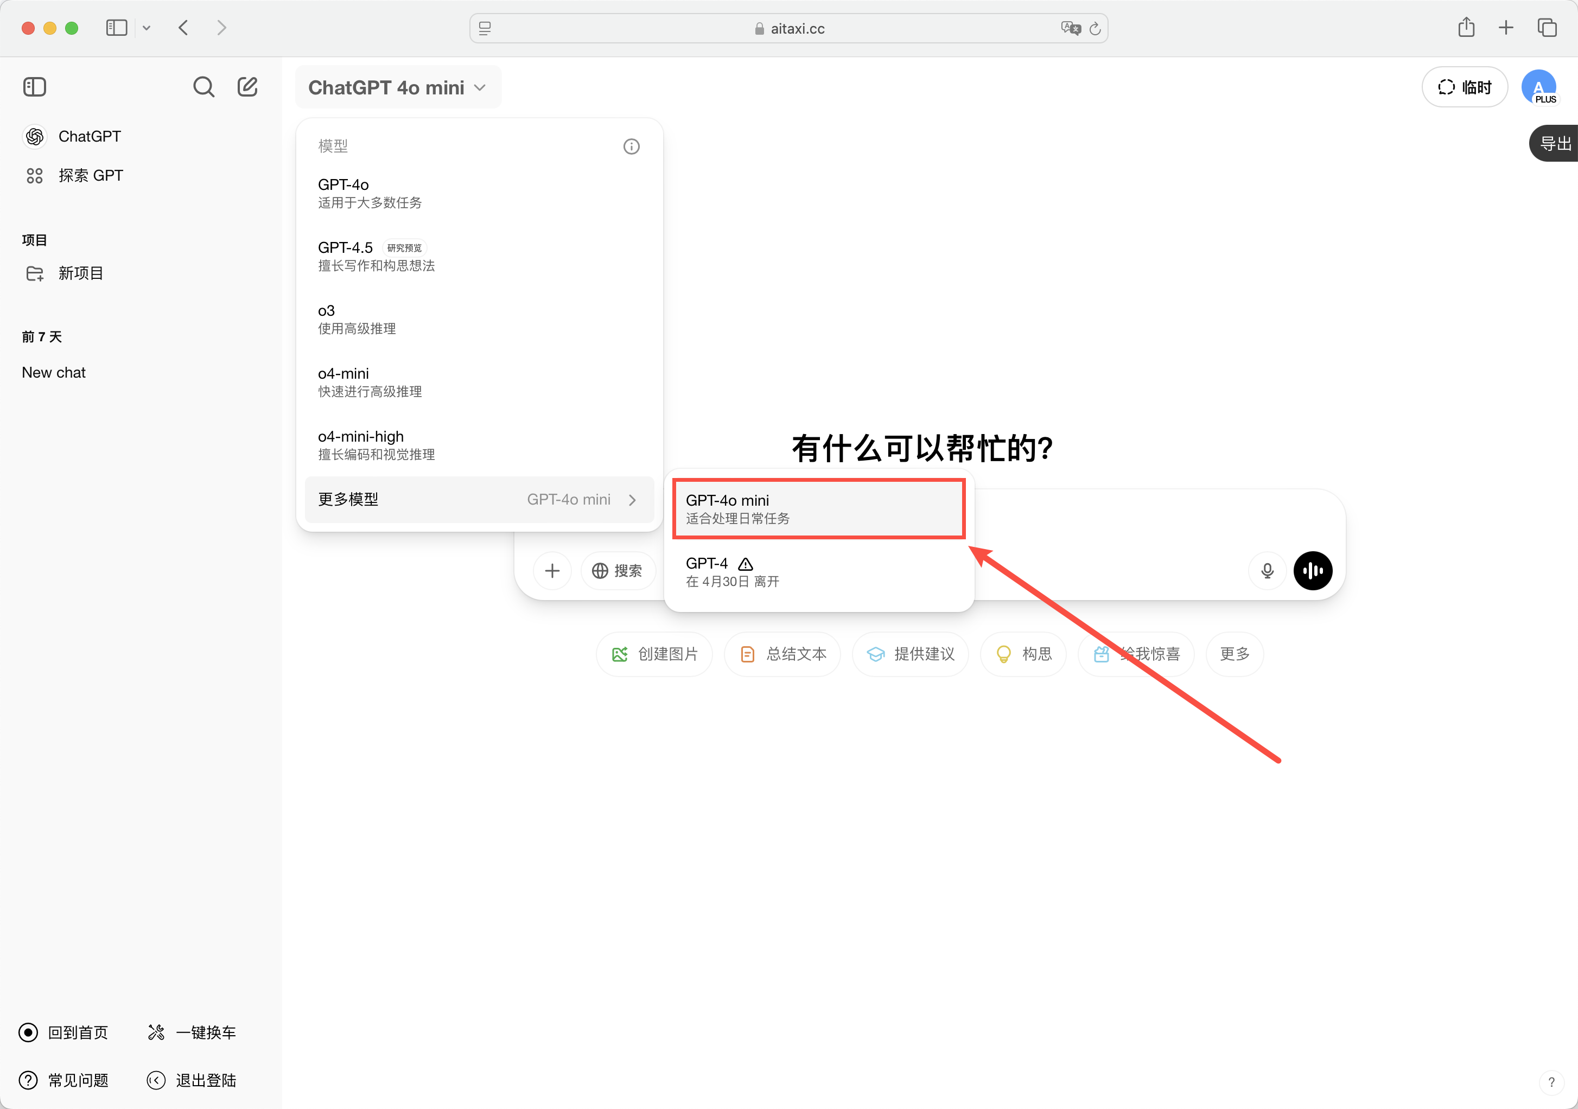Select o4-mini model
The image size is (1578, 1109).
(479, 382)
